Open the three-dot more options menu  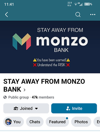[x=93, y=14]
